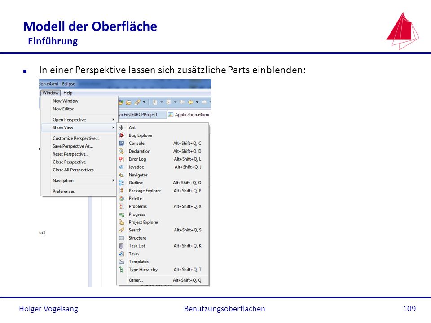The image size is (431, 323).
Task: Click the footer name "Holger Vogelsang"
Action: 48,309
